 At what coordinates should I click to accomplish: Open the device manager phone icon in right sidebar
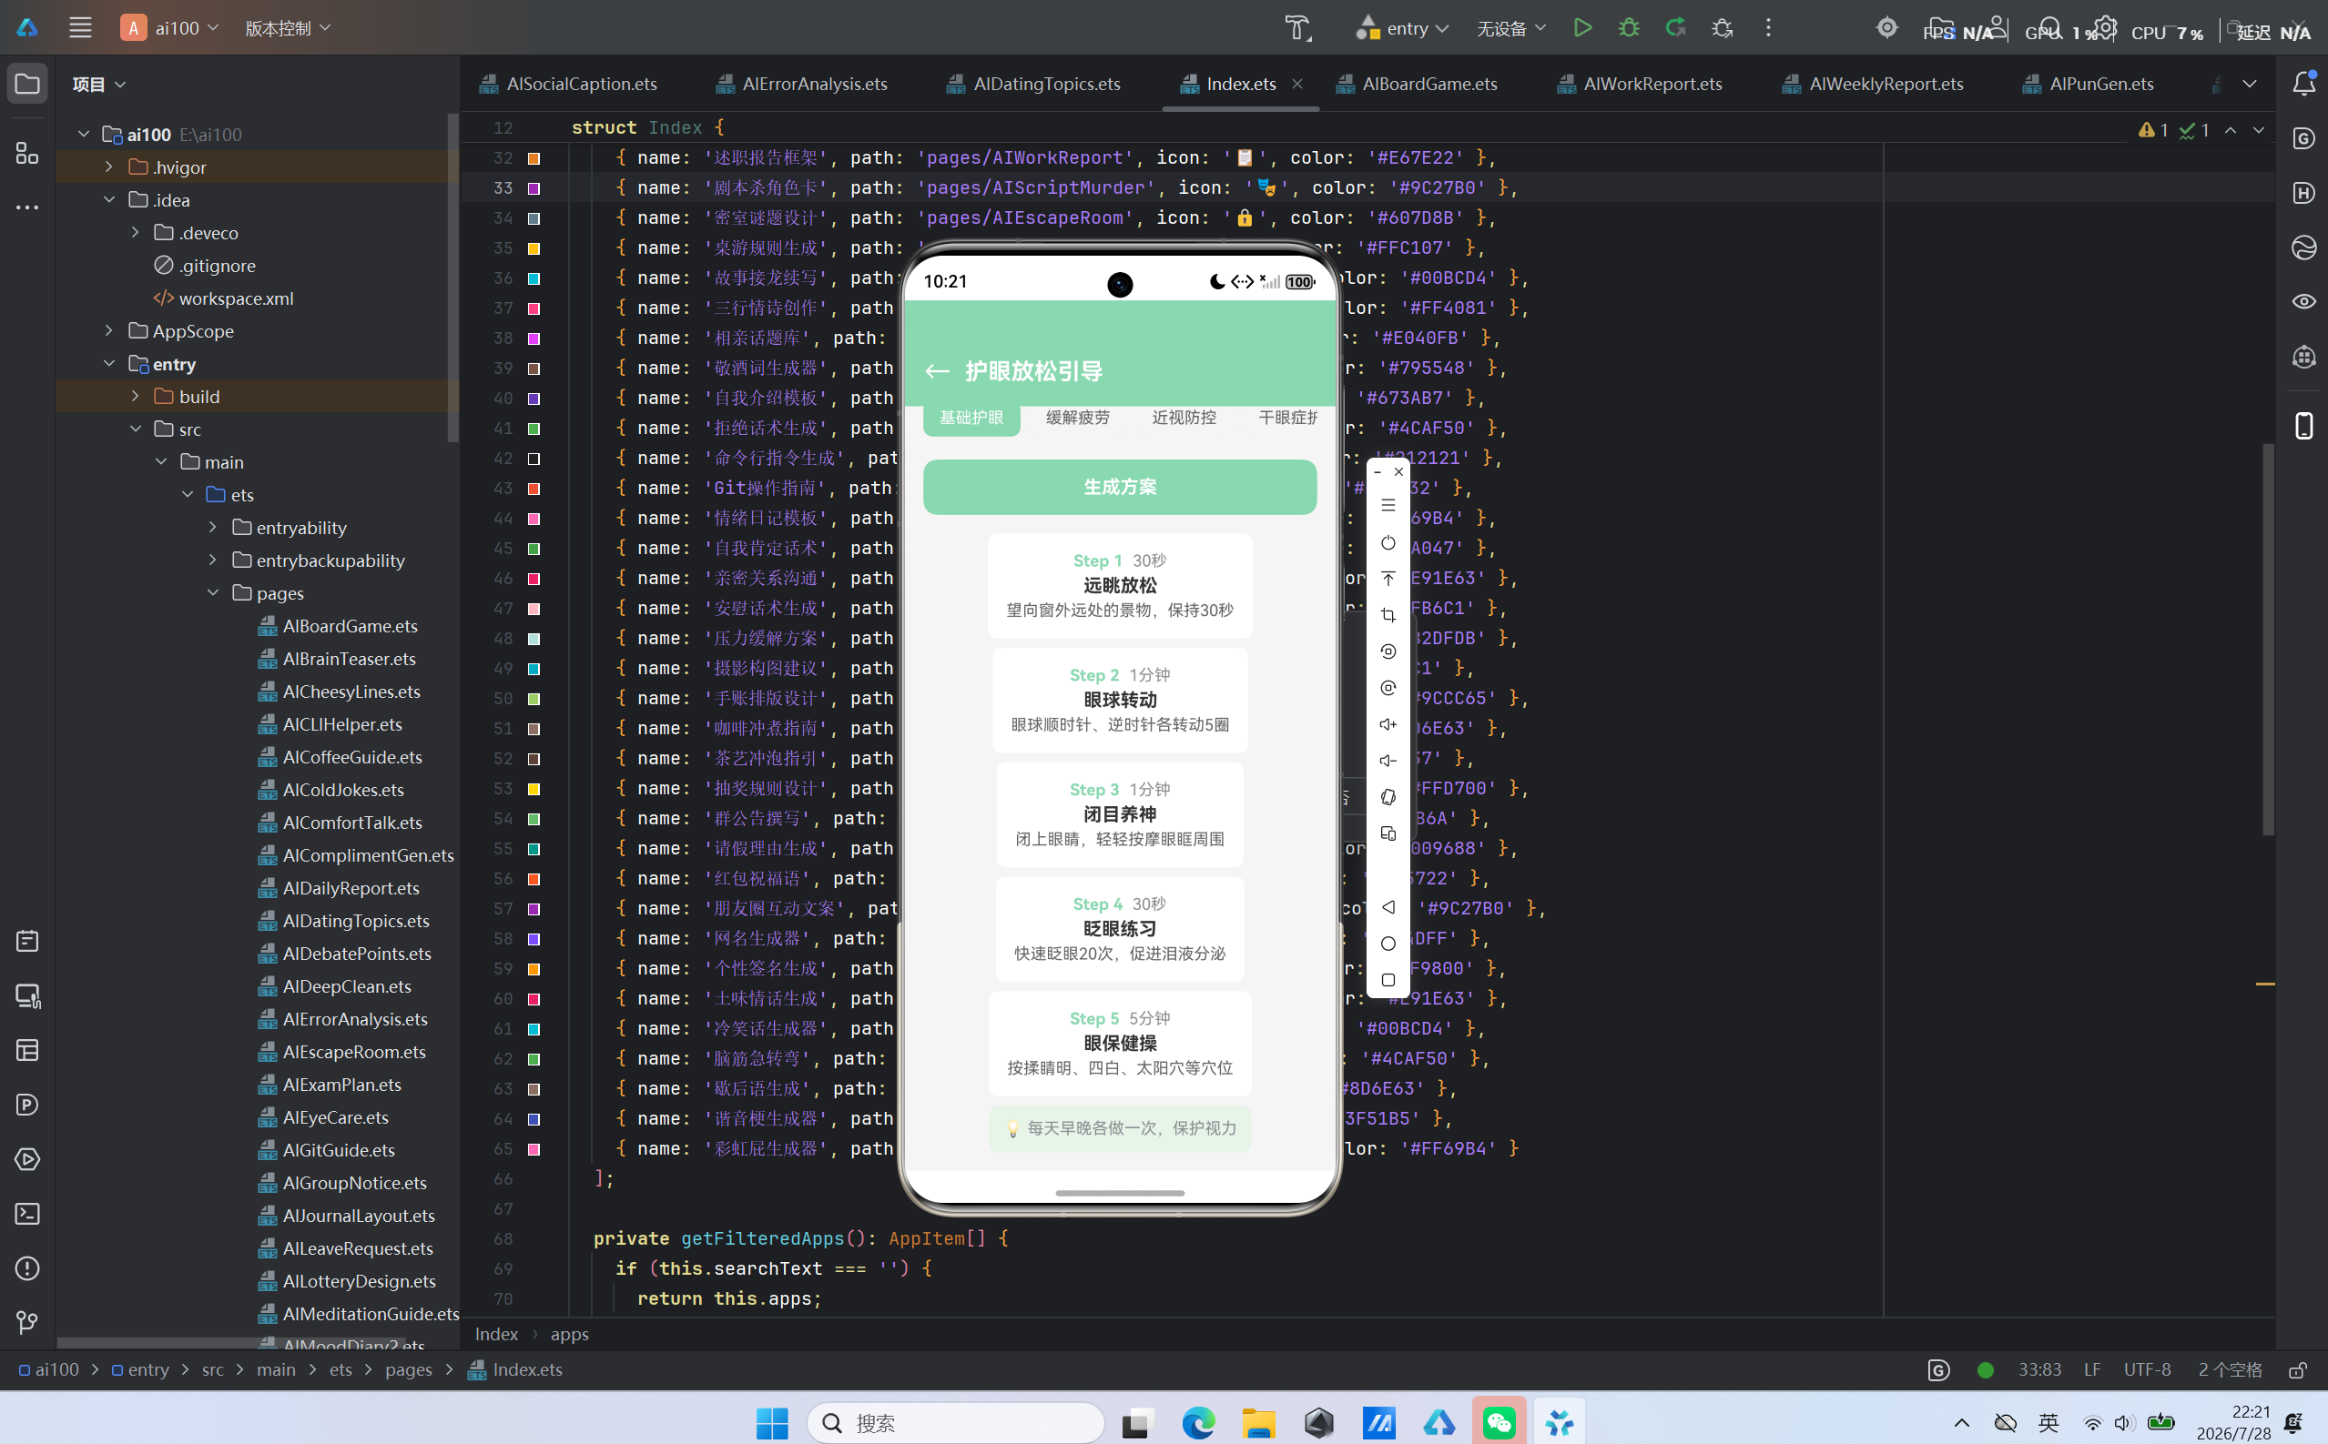2303,425
